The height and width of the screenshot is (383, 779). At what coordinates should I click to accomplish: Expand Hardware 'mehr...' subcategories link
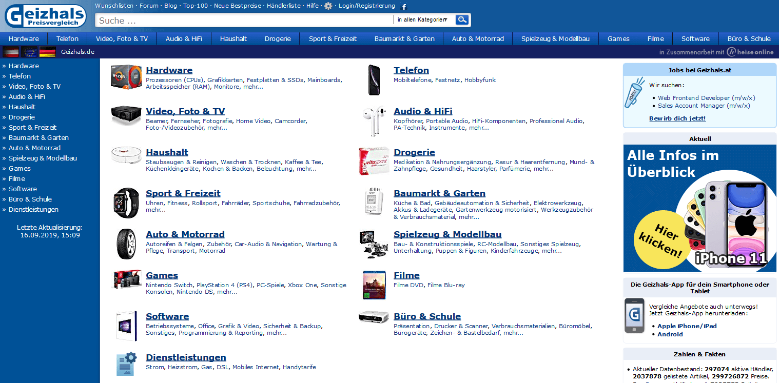pos(253,87)
